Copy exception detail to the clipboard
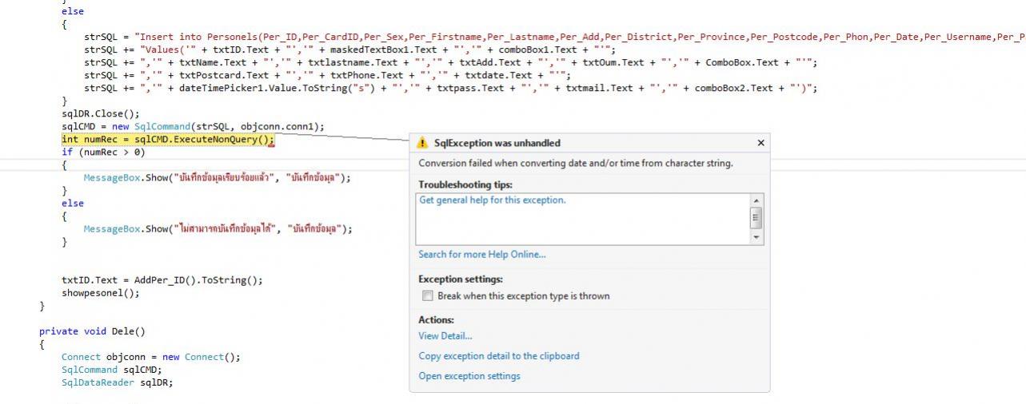 pos(498,356)
